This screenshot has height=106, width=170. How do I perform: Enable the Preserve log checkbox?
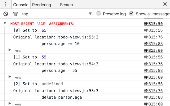tap(99, 14)
